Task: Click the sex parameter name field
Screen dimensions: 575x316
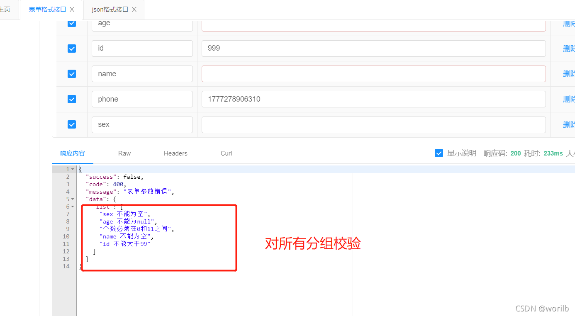Action: pyautogui.click(x=142, y=124)
